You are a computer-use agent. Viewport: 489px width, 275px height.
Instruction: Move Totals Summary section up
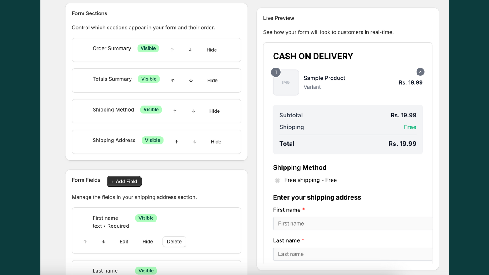point(173,80)
